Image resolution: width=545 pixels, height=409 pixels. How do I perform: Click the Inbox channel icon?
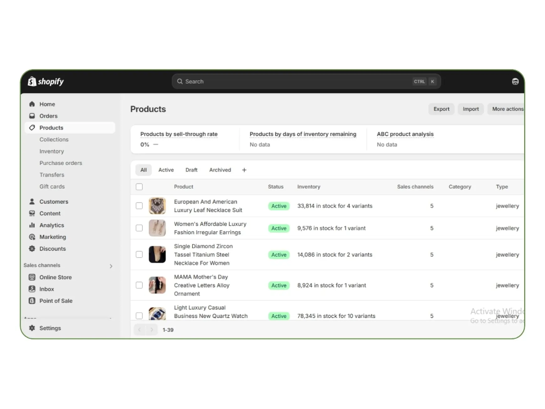pyautogui.click(x=32, y=289)
